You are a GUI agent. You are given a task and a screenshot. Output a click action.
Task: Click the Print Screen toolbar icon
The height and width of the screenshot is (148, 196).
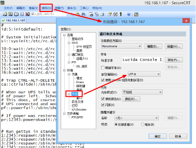[91, 14]
